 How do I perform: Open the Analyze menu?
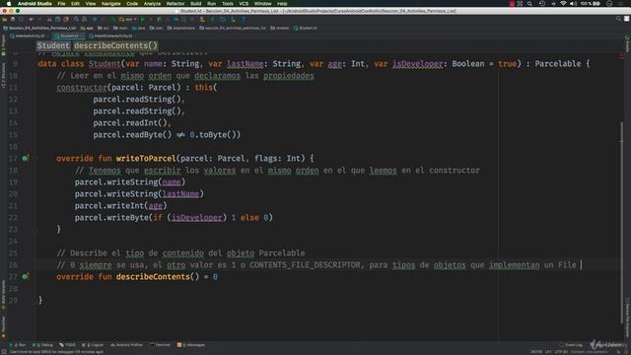point(152,3)
